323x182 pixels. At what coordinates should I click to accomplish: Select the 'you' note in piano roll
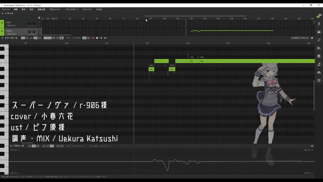point(172,69)
